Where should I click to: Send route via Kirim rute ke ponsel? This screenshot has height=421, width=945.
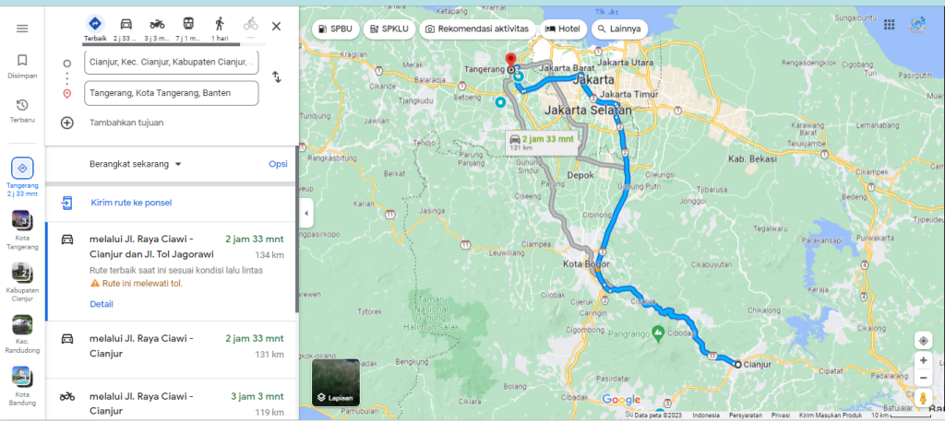pyautogui.click(x=131, y=203)
